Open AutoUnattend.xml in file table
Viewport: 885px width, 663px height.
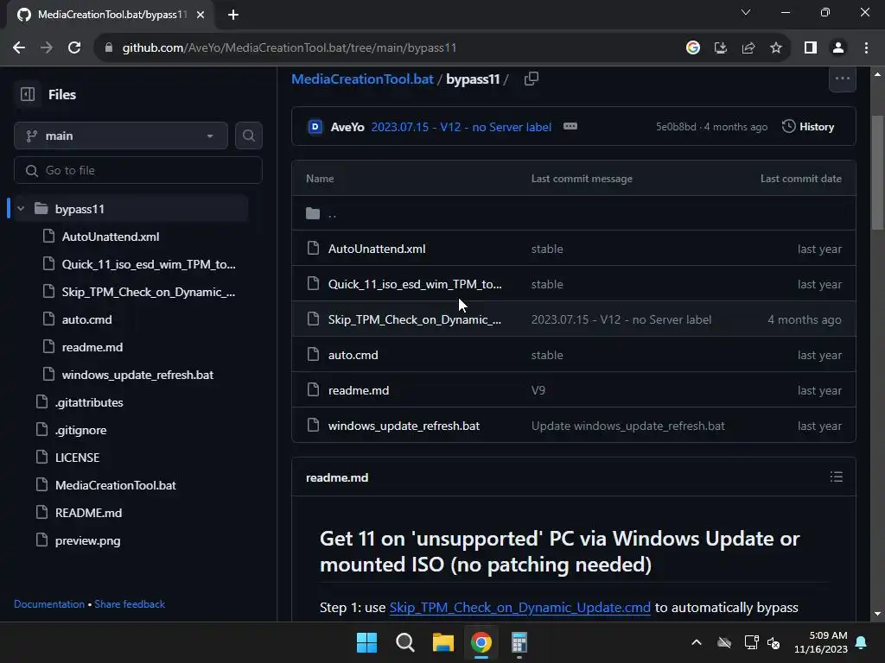click(x=377, y=249)
